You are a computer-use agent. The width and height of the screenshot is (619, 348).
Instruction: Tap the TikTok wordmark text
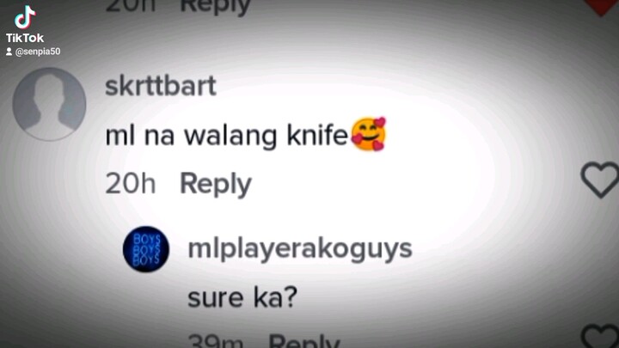pyautogui.click(x=24, y=38)
